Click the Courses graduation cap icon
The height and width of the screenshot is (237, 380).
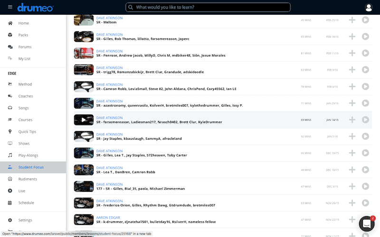click(x=10, y=120)
